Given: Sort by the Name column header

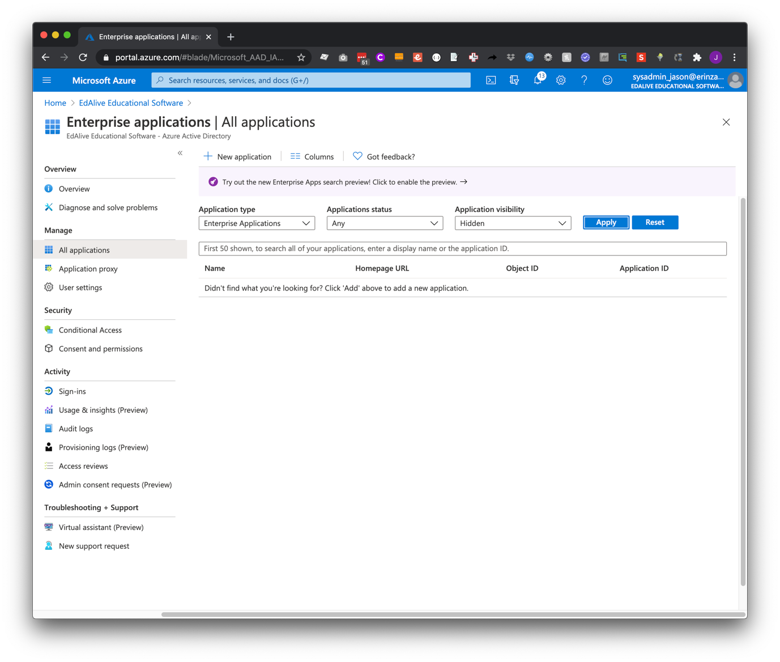Looking at the screenshot, I should tap(215, 268).
